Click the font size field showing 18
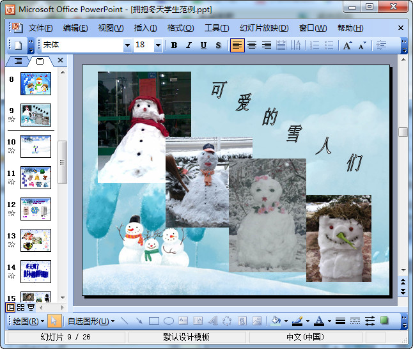The height and width of the screenshot is (349, 413). click(144, 45)
